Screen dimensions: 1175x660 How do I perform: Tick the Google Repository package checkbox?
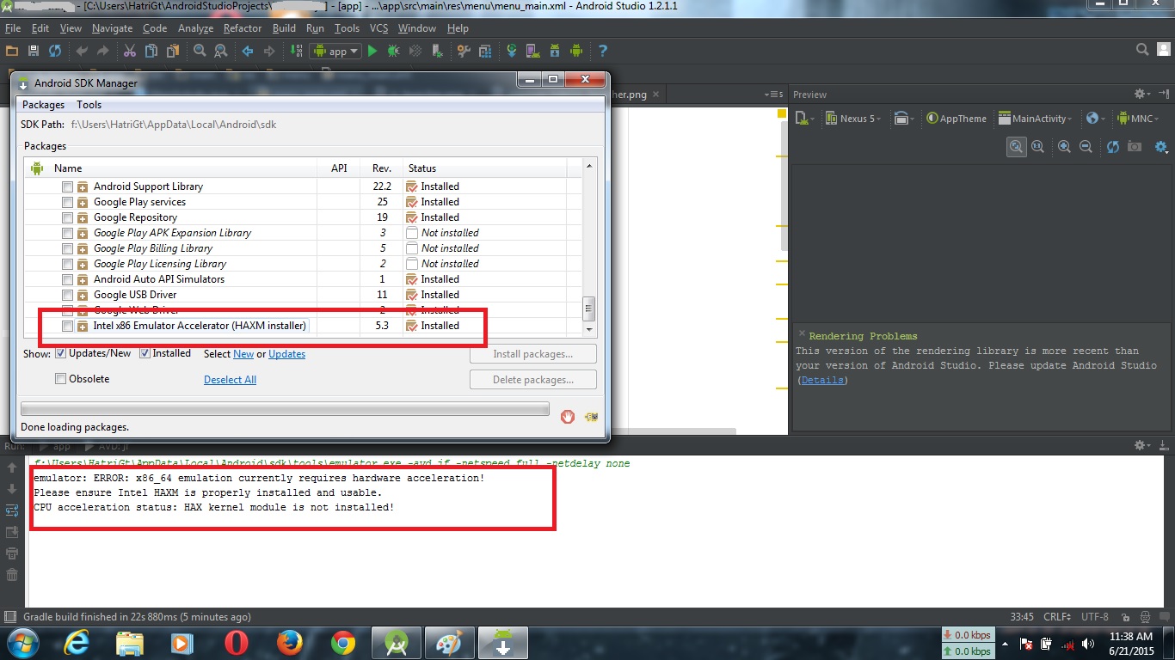[x=67, y=217]
